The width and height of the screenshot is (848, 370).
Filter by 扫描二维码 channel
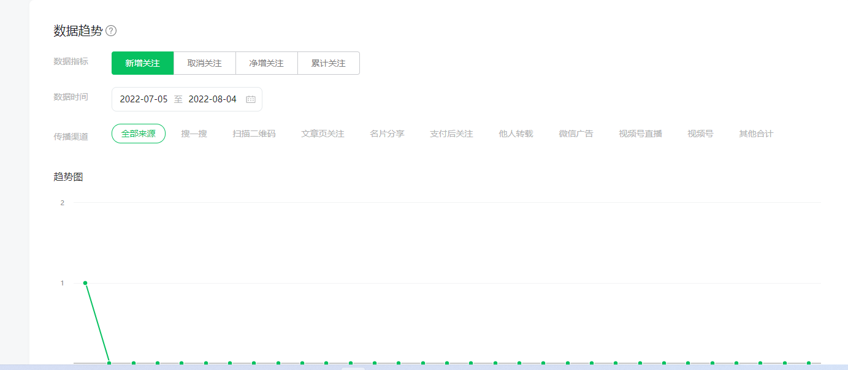point(254,134)
